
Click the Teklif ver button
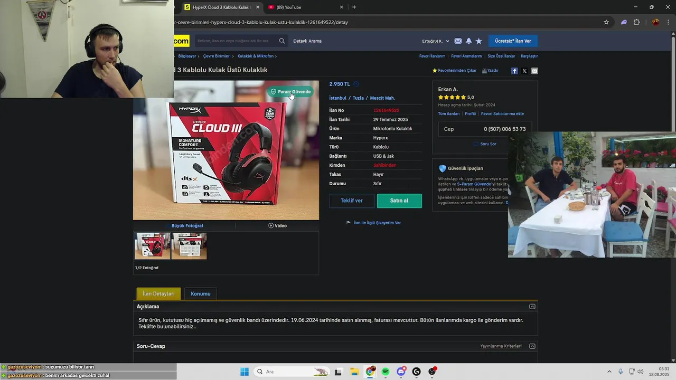(x=352, y=201)
